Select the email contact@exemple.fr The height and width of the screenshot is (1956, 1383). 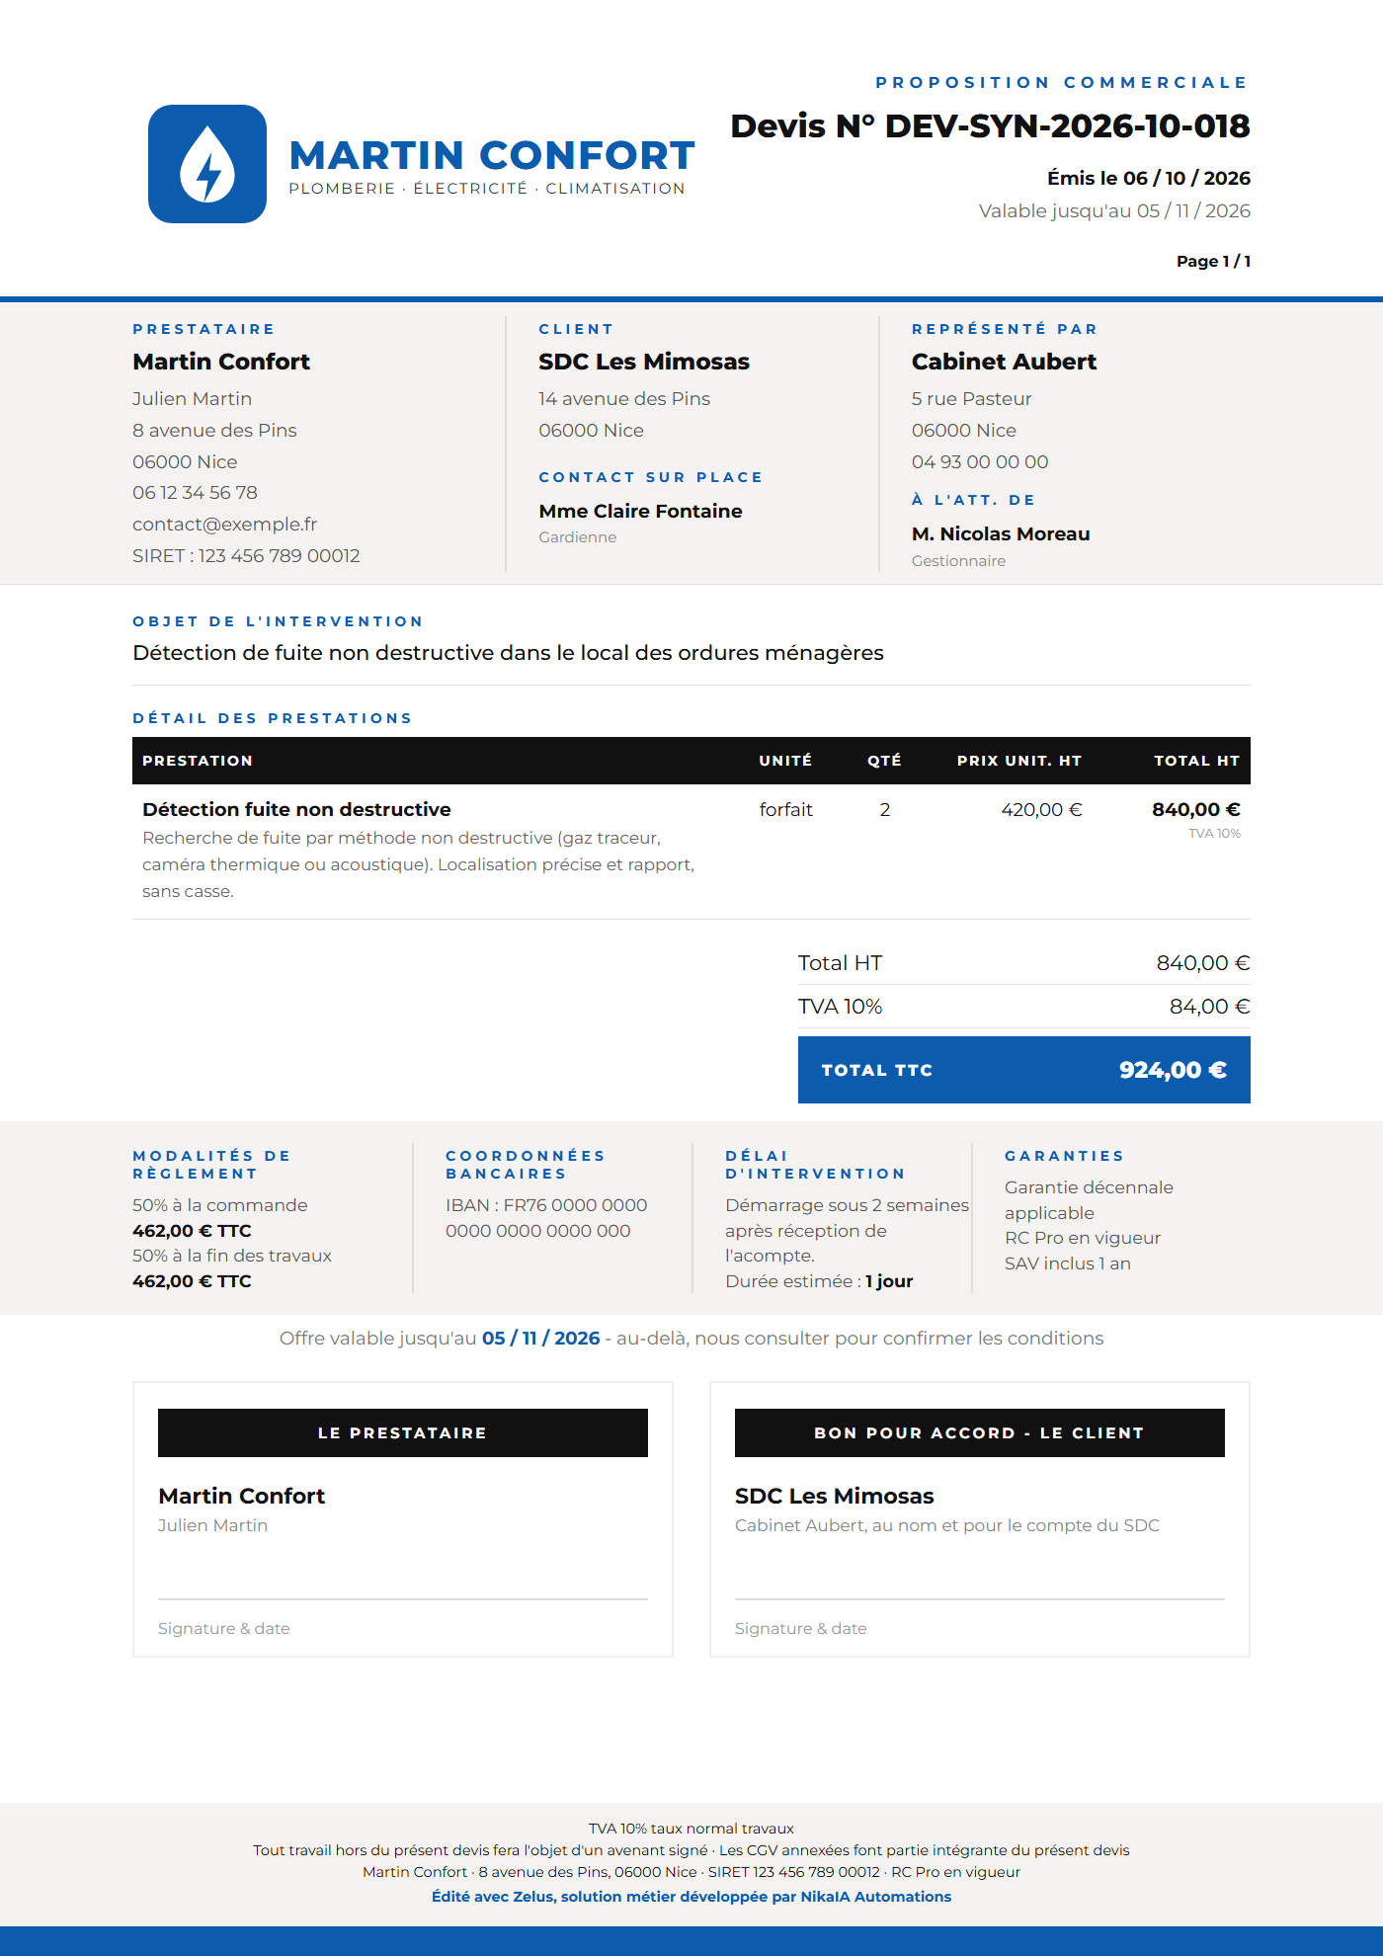click(x=224, y=525)
